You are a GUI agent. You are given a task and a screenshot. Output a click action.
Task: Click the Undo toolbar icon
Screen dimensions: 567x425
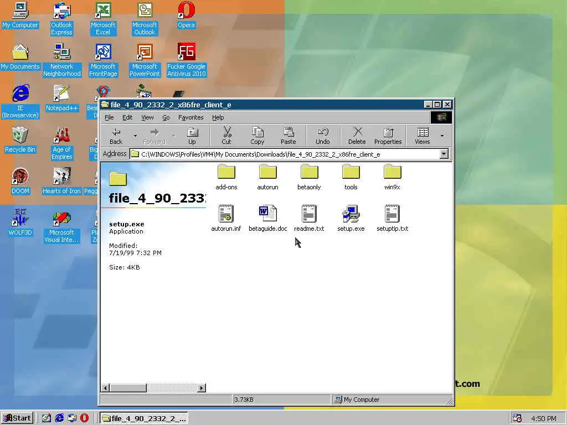[323, 132]
